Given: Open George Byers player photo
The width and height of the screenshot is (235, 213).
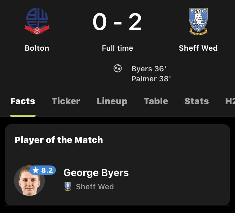Looking at the screenshot, I should pos(29,181).
